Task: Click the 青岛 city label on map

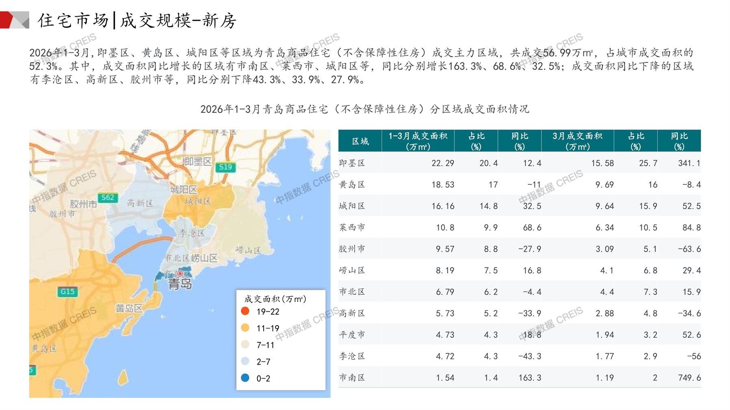Action: [x=180, y=284]
